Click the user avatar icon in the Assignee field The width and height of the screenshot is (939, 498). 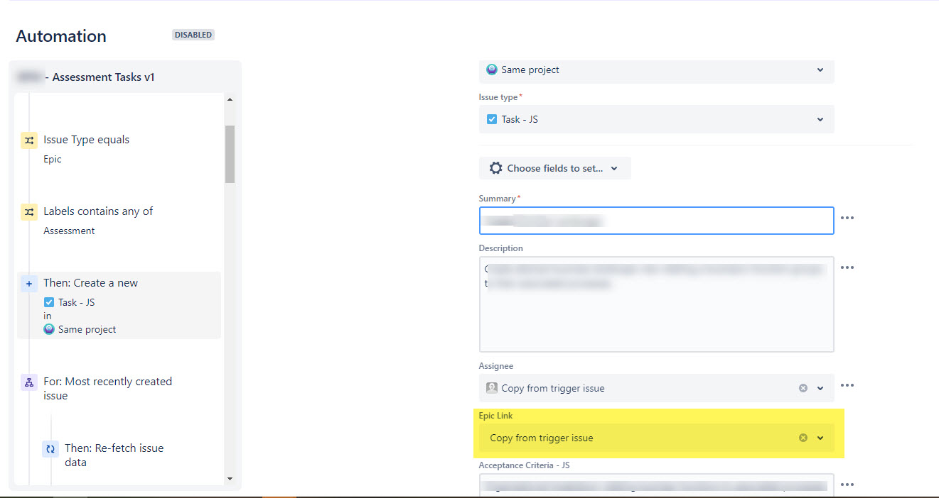click(x=492, y=388)
